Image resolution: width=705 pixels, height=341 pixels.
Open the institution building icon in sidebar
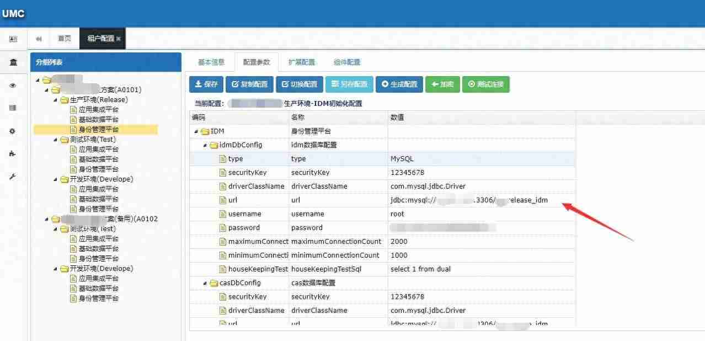(13, 62)
